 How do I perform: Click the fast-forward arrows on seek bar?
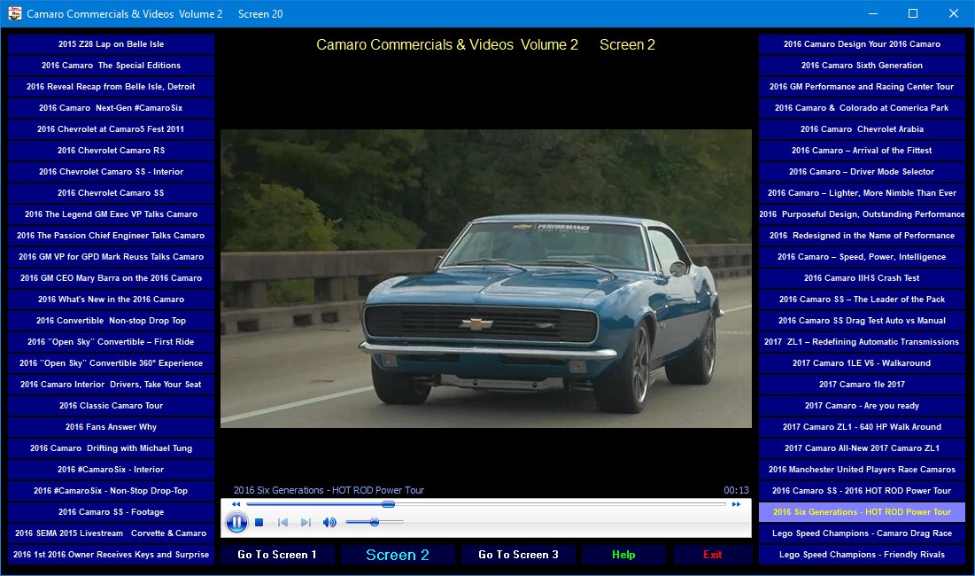736,504
